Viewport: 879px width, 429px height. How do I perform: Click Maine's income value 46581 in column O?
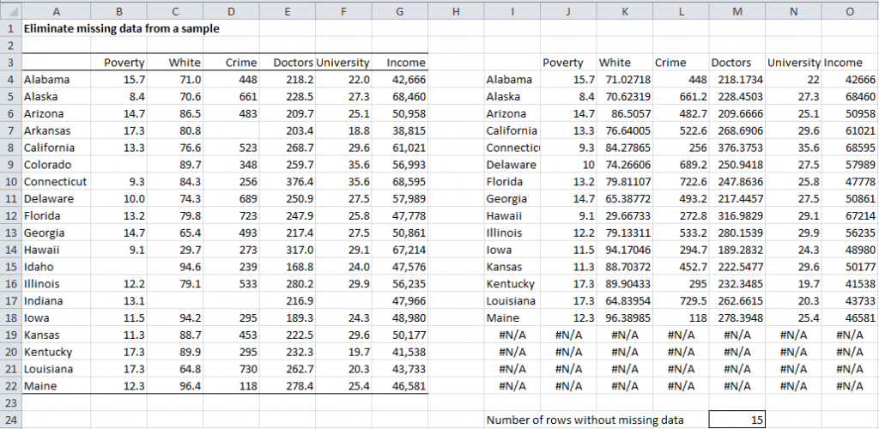point(850,317)
